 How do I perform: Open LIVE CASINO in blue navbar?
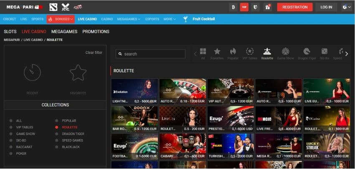pyautogui.click(x=87, y=19)
